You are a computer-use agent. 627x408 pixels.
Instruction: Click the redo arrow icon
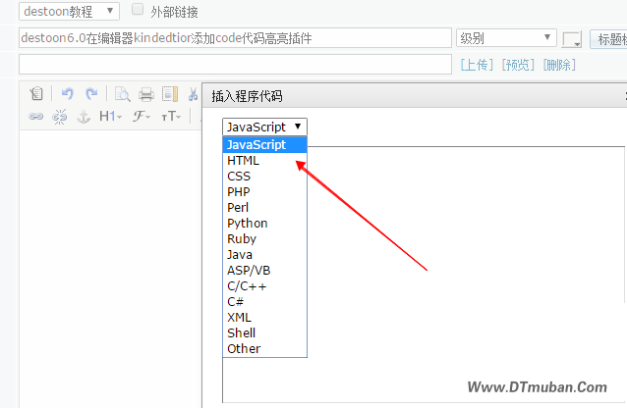(91, 94)
